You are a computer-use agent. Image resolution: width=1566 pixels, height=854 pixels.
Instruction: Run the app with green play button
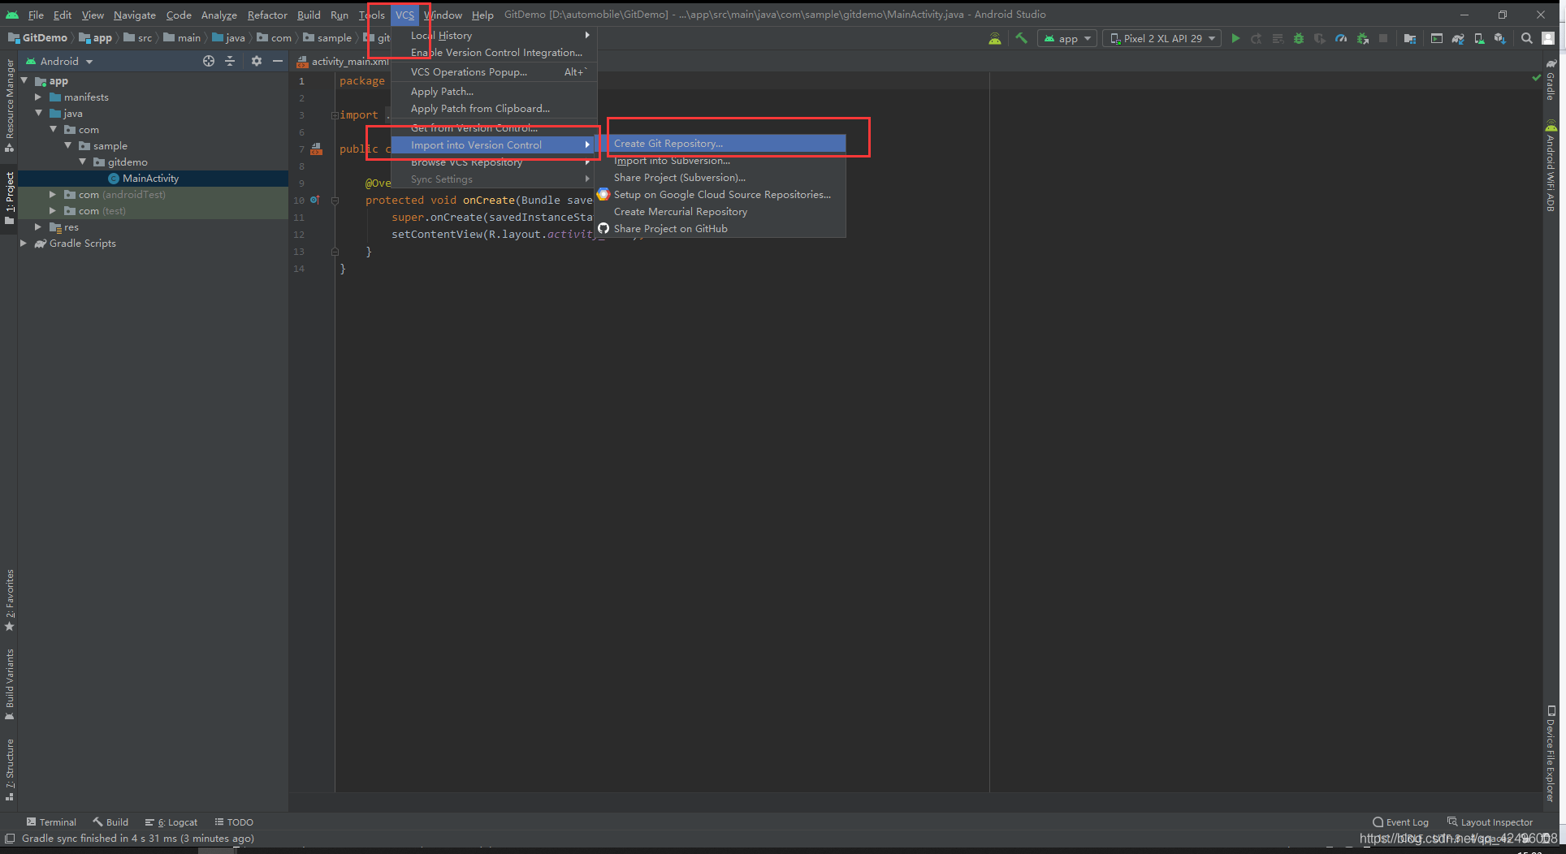[x=1235, y=38]
